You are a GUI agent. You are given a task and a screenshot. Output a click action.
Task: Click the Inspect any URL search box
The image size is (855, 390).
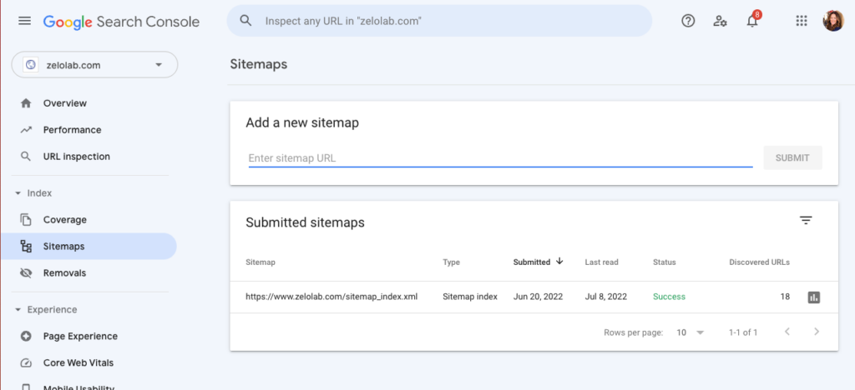(439, 21)
